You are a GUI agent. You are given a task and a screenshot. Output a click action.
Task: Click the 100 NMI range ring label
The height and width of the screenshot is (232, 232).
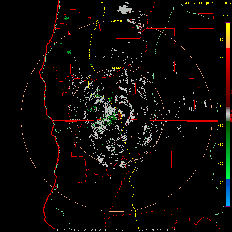[117, 21]
